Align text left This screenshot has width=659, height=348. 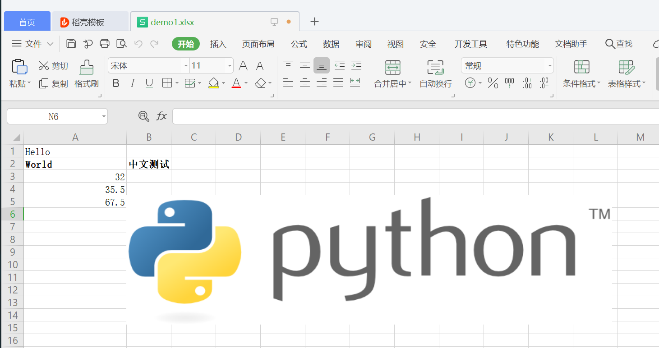click(x=288, y=83)
